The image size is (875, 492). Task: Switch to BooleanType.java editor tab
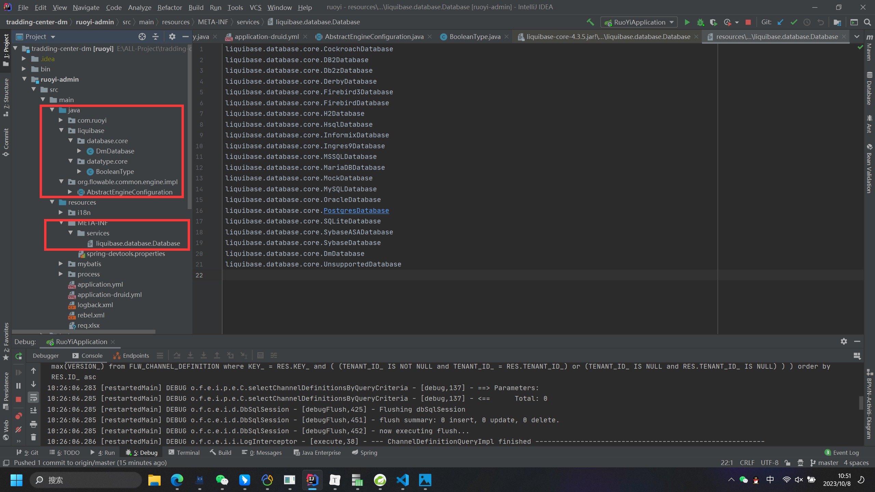pyautogui.click(x=474, y=37)
